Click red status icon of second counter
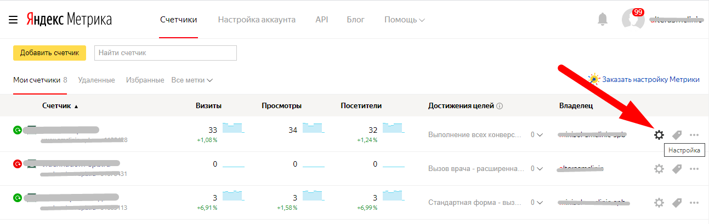Image resolution: width=709 pixels, height=224 pixels. [x=18, y=163]
